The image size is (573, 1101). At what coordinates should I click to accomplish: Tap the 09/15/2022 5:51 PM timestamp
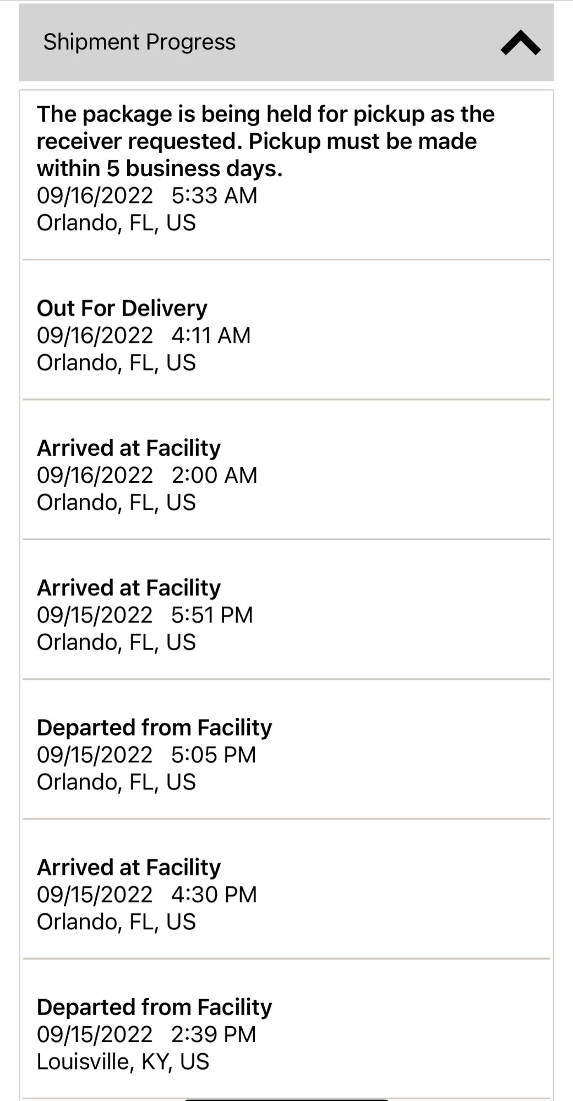pos(145,615)
